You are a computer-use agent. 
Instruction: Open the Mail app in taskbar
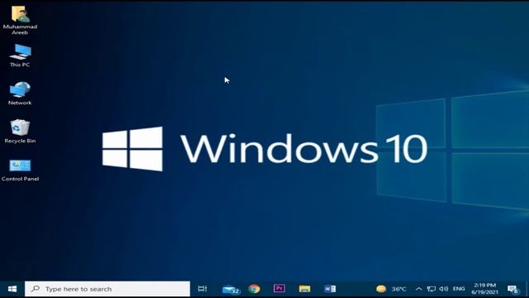231,289
